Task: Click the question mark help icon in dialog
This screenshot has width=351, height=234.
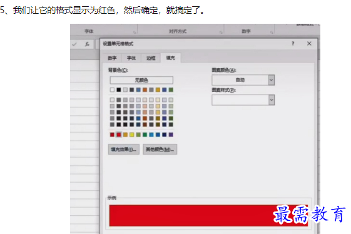Action: pyautogui.click(x=293, y=44)
